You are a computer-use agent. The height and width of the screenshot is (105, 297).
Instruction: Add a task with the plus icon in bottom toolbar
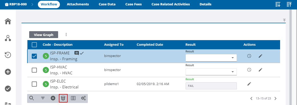53,98
